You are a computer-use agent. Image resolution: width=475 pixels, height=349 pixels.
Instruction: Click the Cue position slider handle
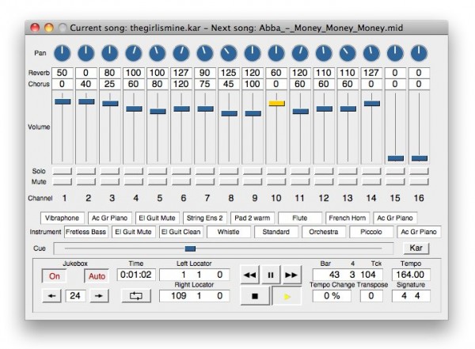[x=190, y=248]
